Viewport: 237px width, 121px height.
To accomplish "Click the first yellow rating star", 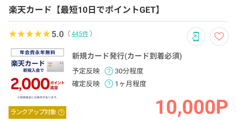I will (13, 34).
